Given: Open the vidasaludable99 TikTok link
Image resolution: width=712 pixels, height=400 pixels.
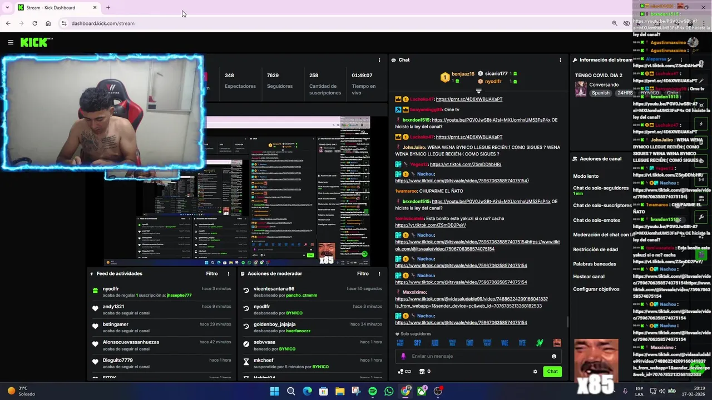Looking at the screenshot, I should [x=471, y=302].
